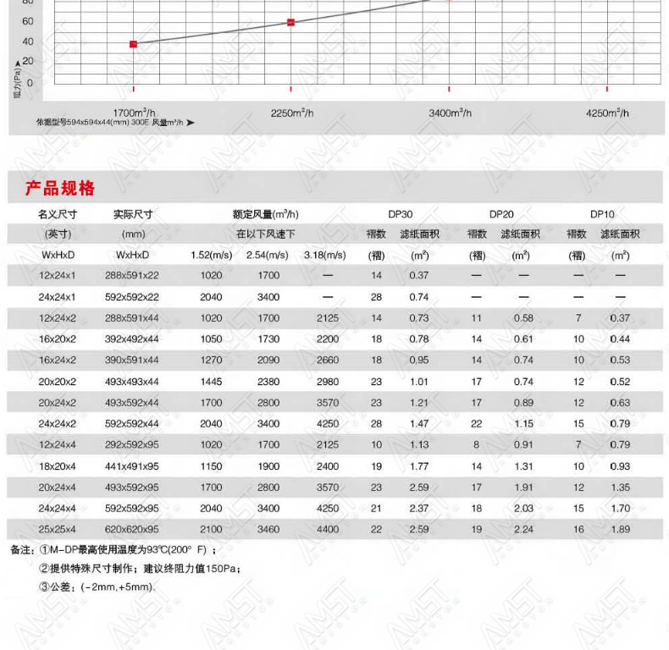Viewport: 669px width, 650px height.
Task: Select the 20x24x2 nominal size cell
Action: pyautogui.click(x=58, y=403)
